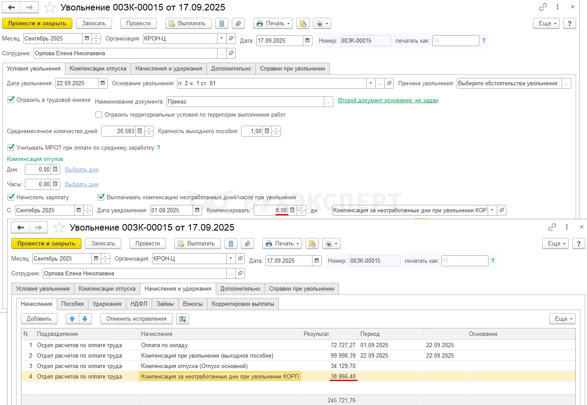Viewport: 587px width, 405px height.
Task: Open Печать dropdown in Начисления window
Action: click(282, 244)
